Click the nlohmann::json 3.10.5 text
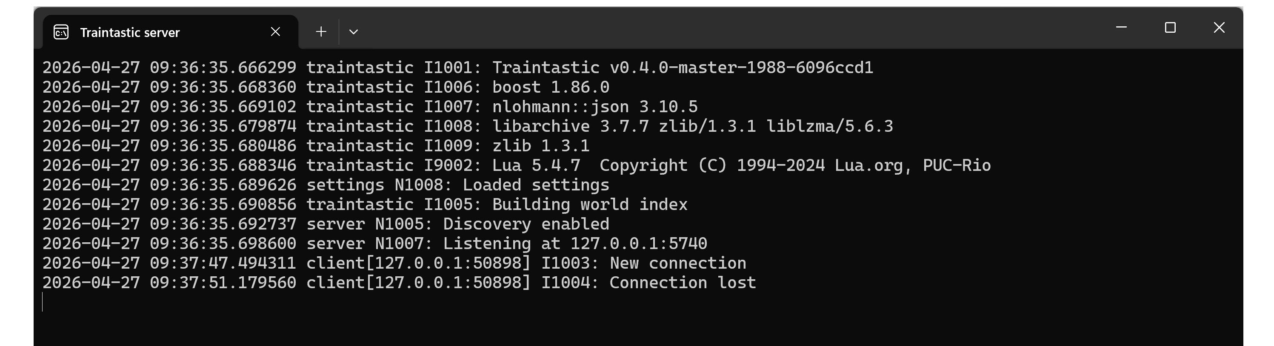 pos(595,107)
